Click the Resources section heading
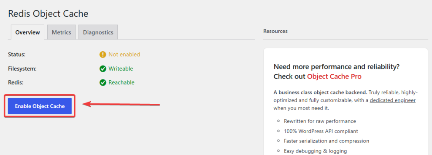432x155 pixels. (x=275, y=31)
